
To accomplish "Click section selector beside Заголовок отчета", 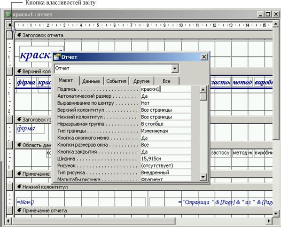I will tap(10, 35).
